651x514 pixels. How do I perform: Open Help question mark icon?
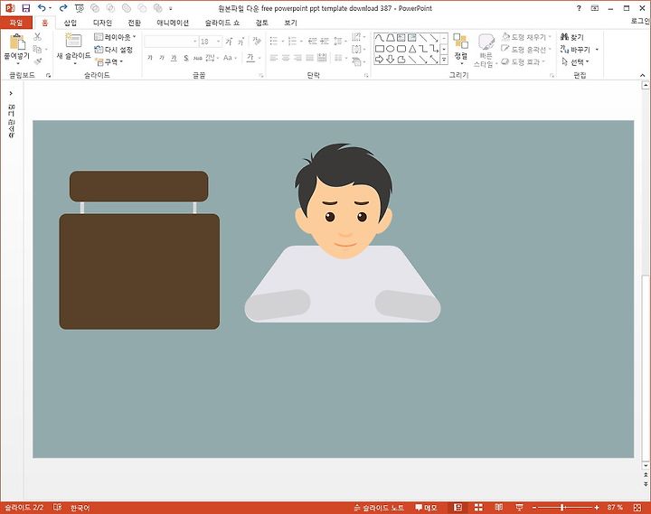(x=579, y=8)
